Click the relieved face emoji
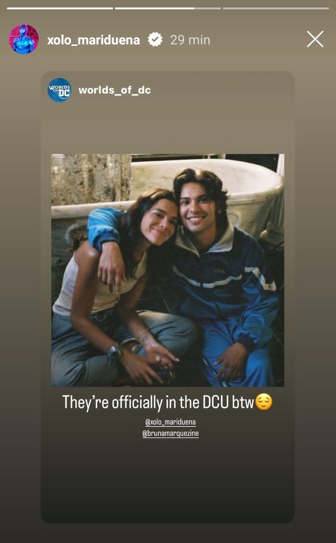The width and height of the screenshot is (336, 543). pyautogui.click(x=264, y=402)
